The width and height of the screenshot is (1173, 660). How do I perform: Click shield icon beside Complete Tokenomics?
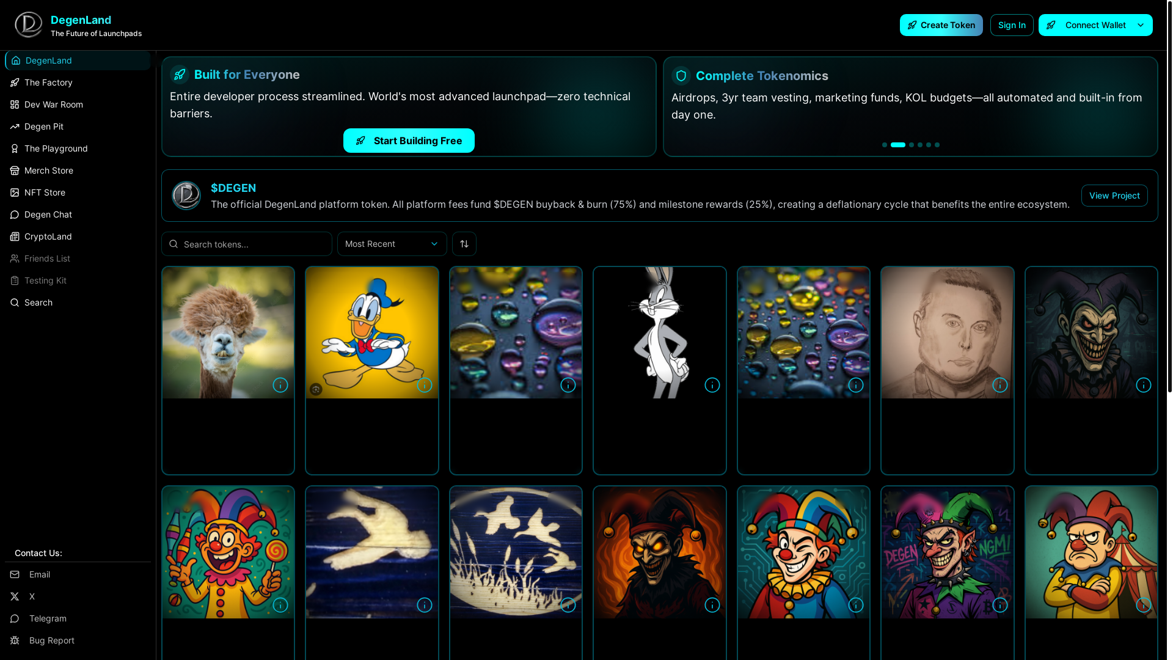pyautogui.click(x=681, y=76)
